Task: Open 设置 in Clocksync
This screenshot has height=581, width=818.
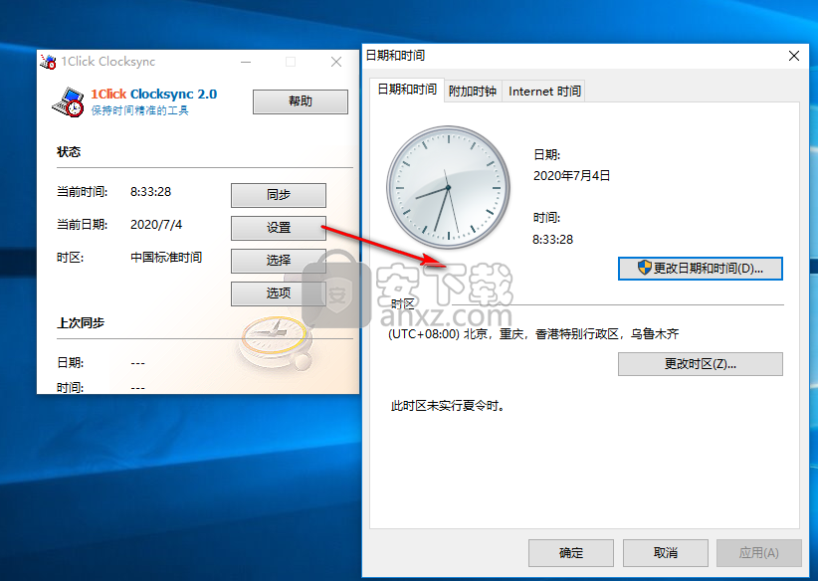Action: (279, 228)
